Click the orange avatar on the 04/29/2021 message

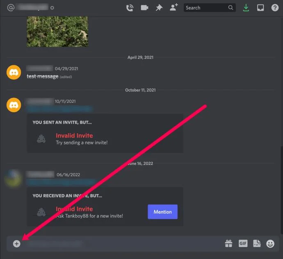click(14, 72)
